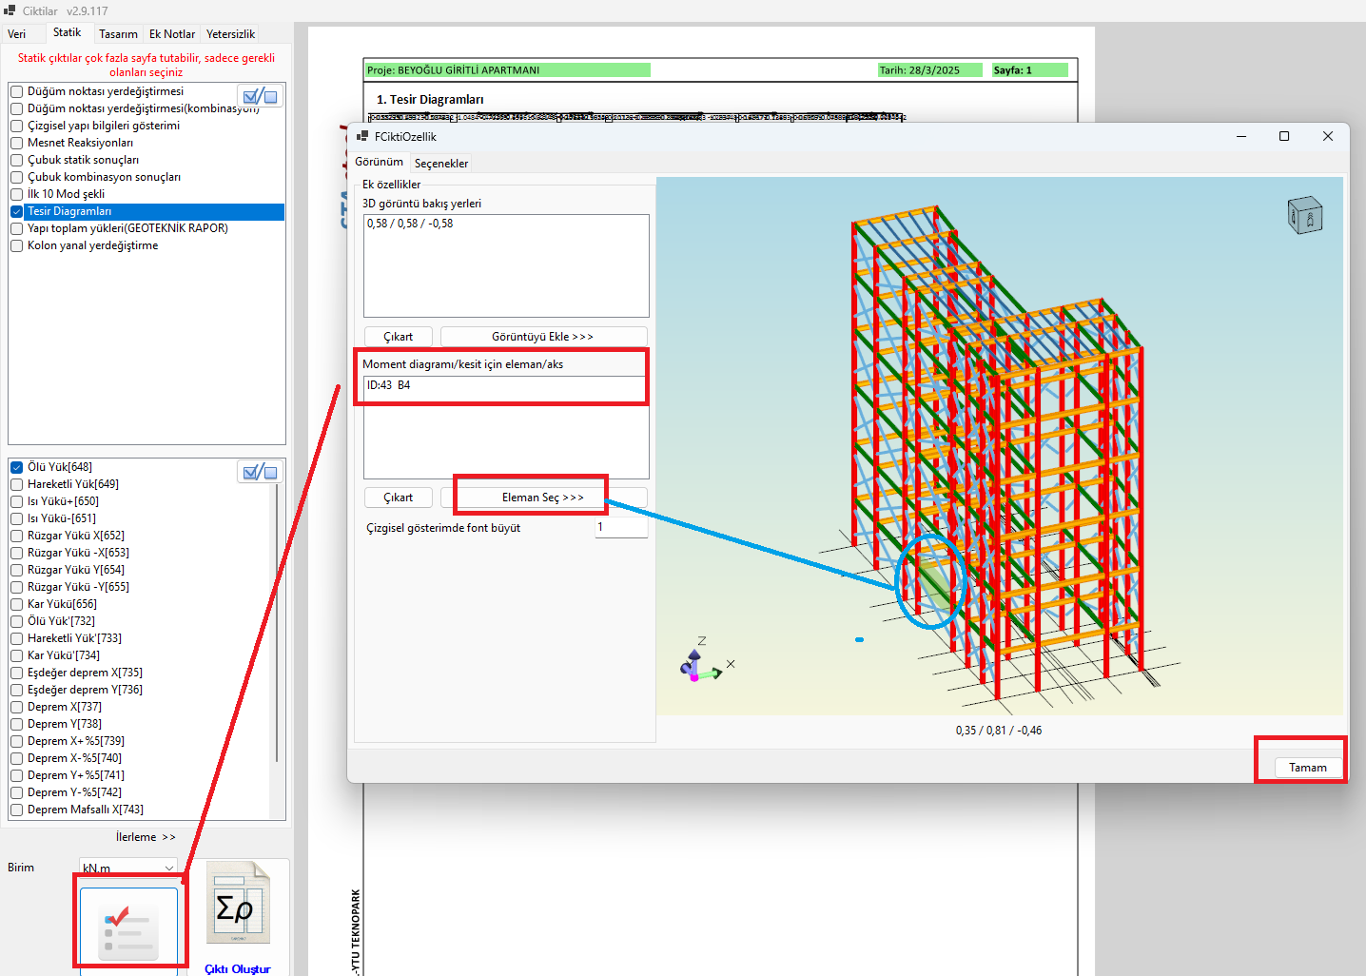Image resolution: width=1366 pixels, height=976 pixels.
Task: Click the FCiktiOzellik window title icon
Action: click(362, 137)
